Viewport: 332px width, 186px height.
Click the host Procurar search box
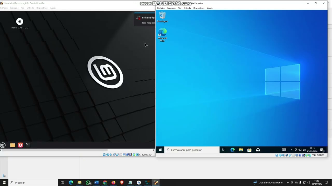coord(33,183)
